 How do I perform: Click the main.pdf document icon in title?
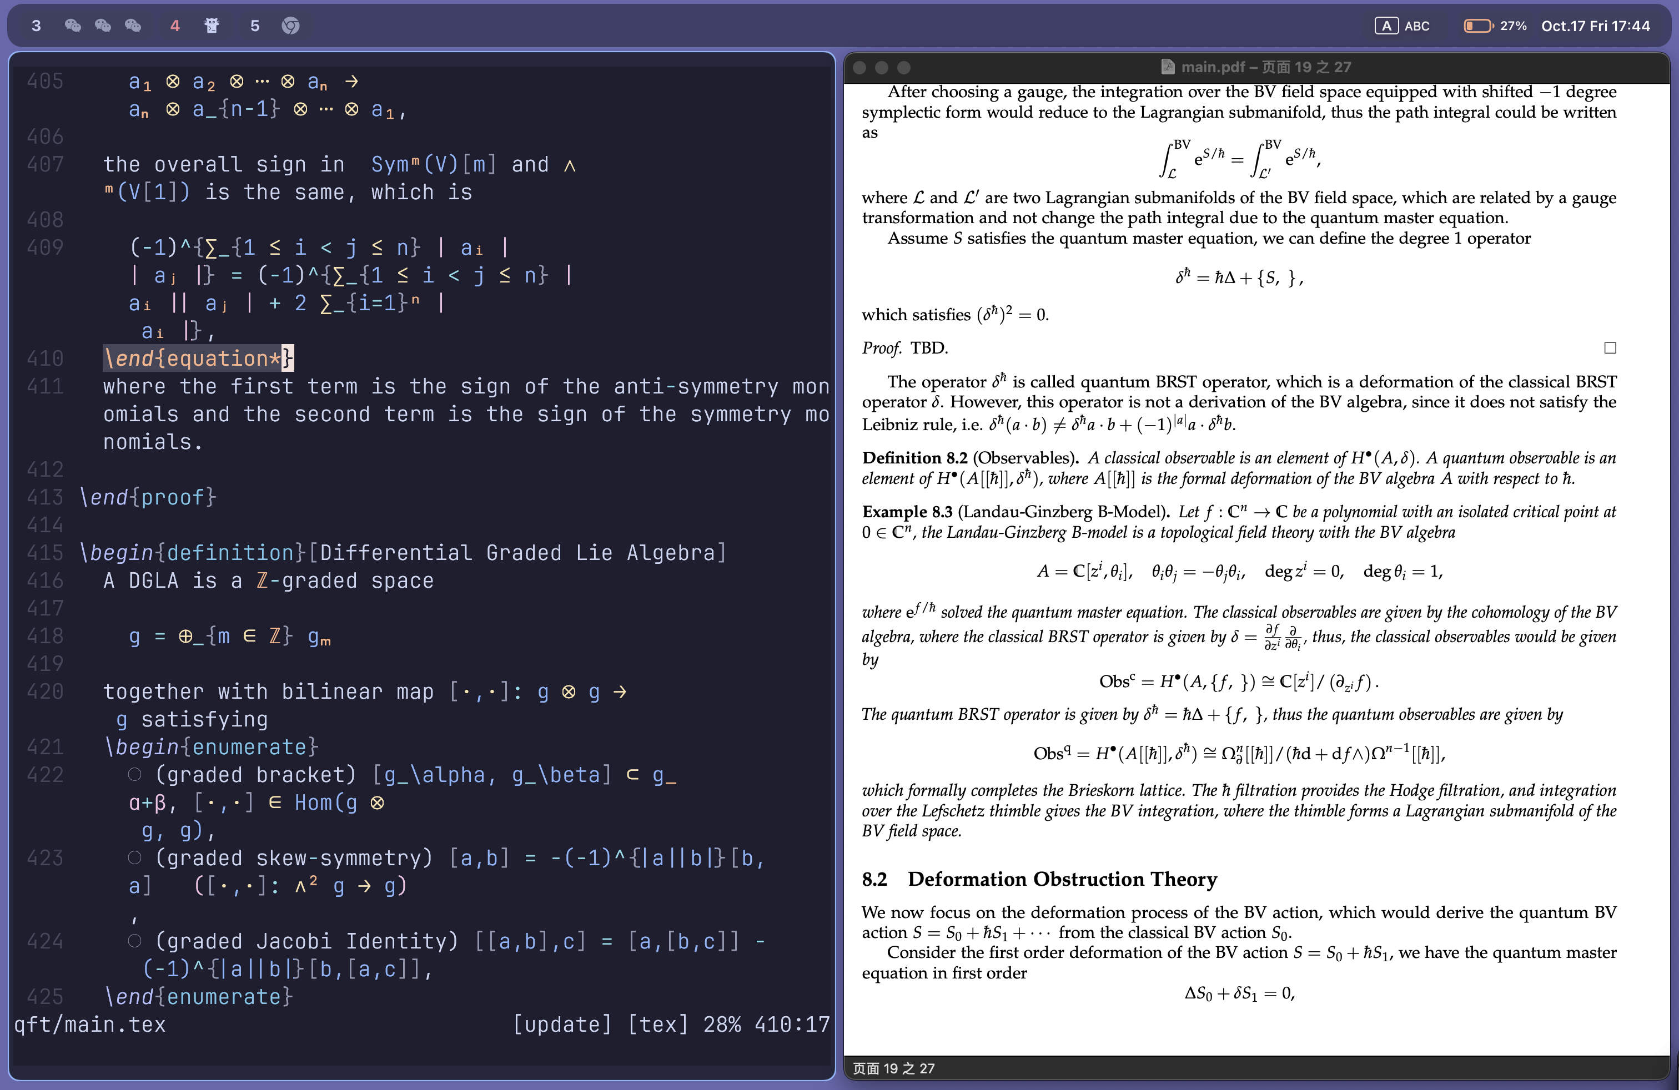pyautogui.click(x=1168, y=67)
